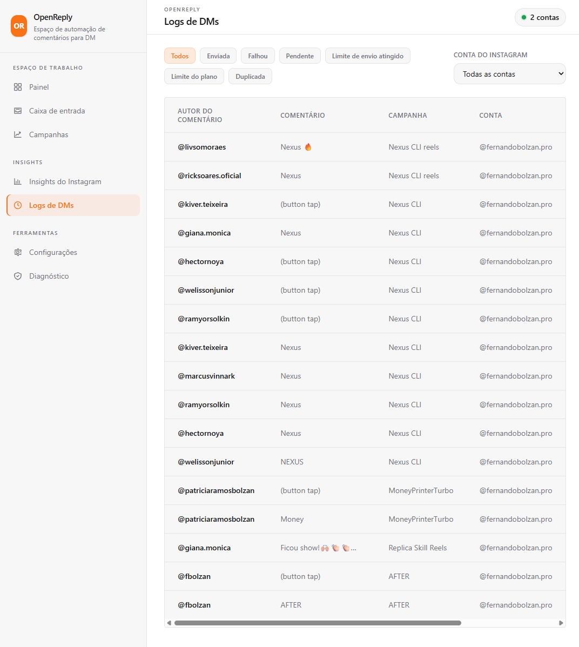Viewport: 579px width, 647px height.
Task: Click the Configurações gear icon
Action: tap(18, 252)
